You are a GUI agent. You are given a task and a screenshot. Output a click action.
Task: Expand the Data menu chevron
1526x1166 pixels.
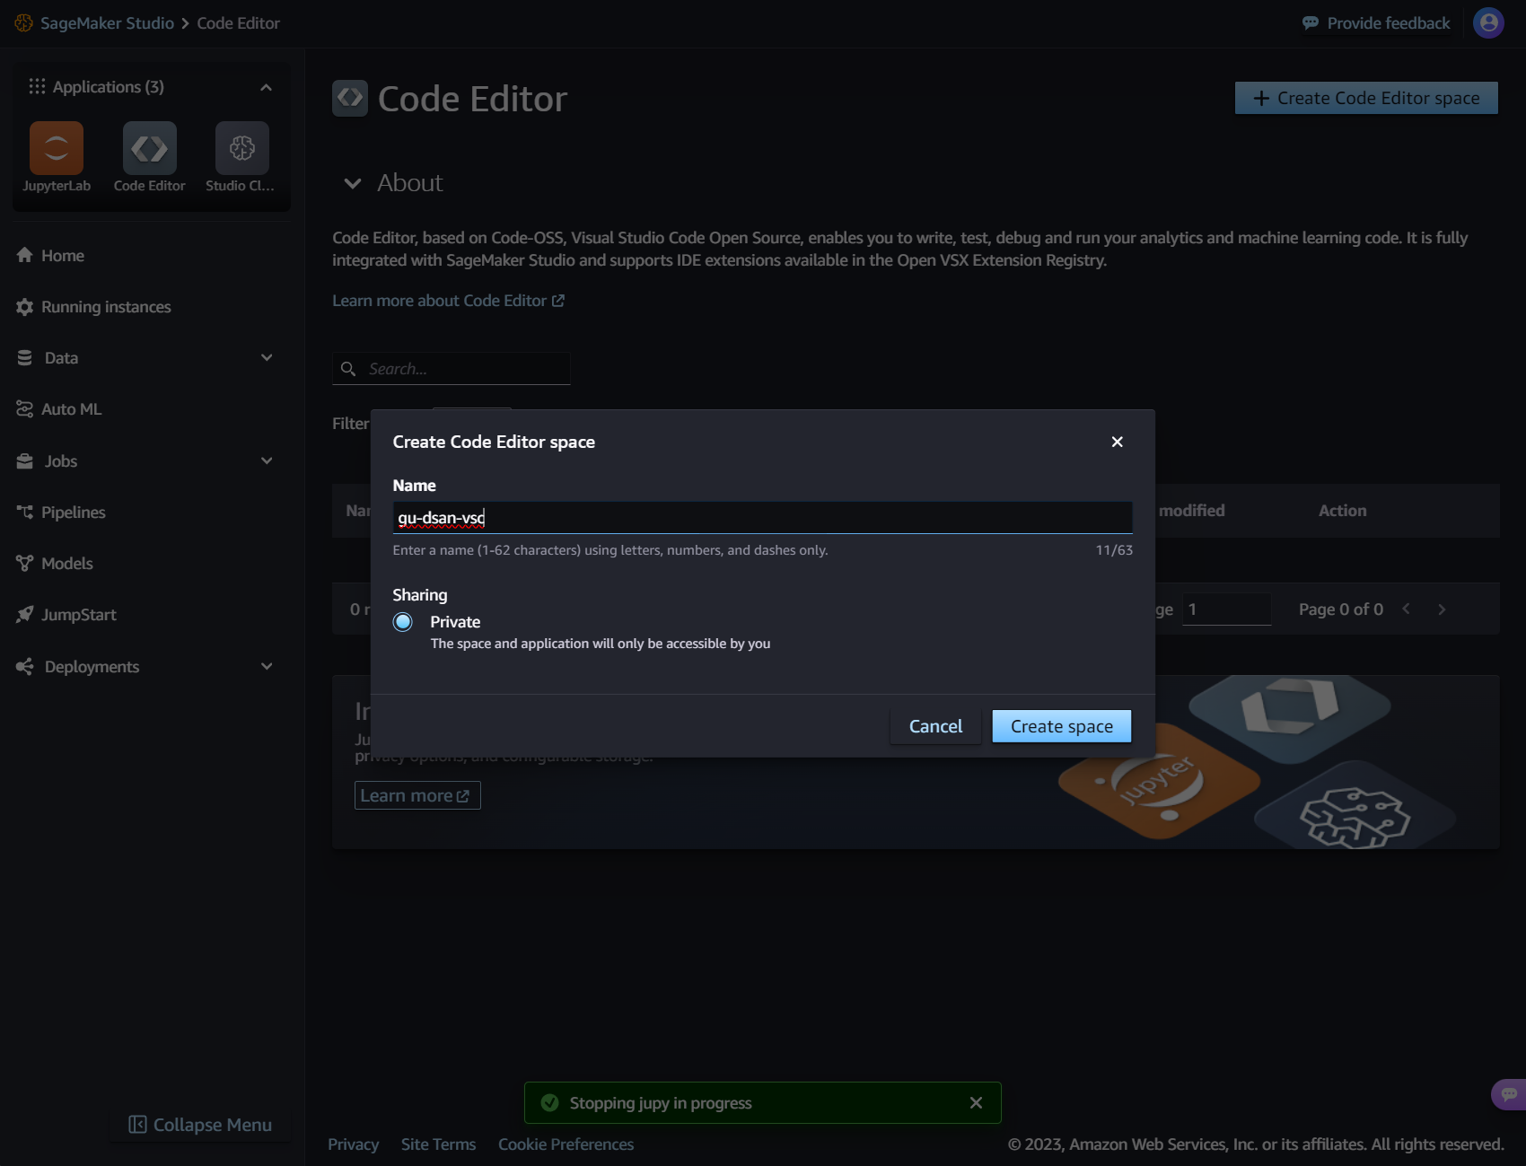click(x=267, y=357)
